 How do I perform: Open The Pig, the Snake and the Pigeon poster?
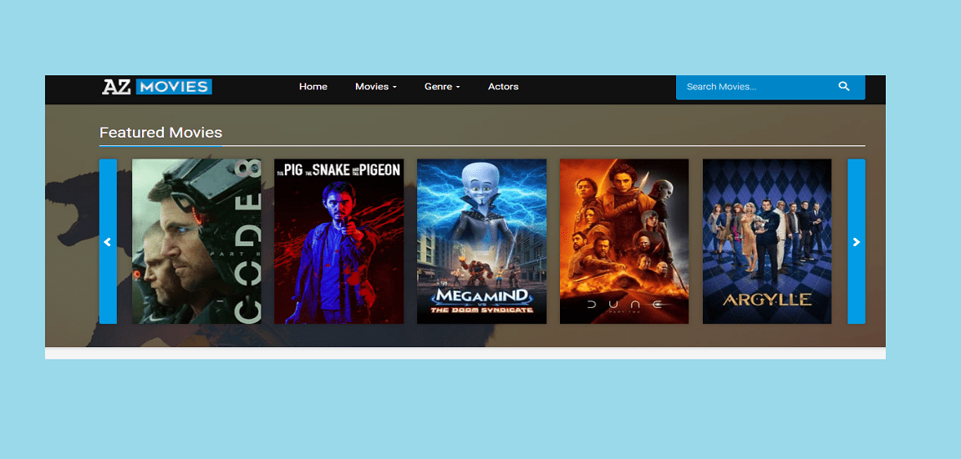pos(339,242)
